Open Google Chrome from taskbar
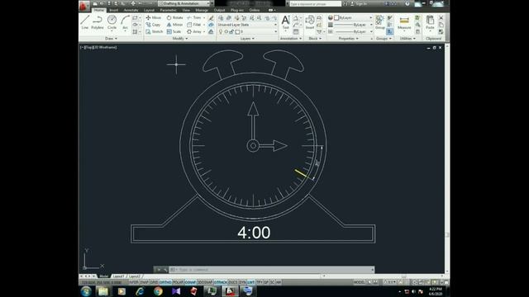 [x=158, y=291]
